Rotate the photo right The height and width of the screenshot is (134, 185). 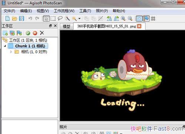(116, 19)
